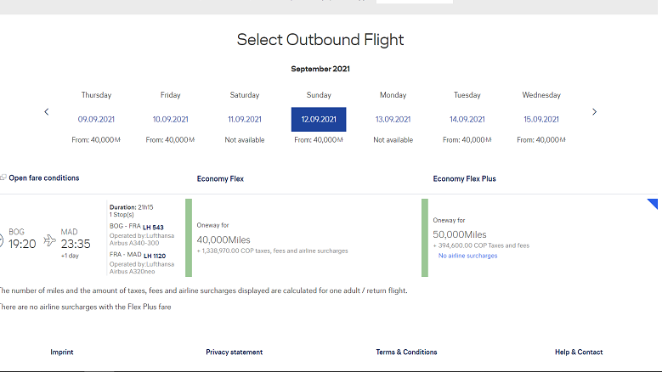Click flight number LH 543
Viewport: 662px width, 372px height.
[x=153, y=228]
